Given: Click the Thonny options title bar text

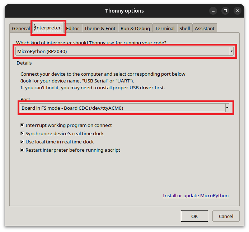Looking at the screenshot, I should coord(125,11).
